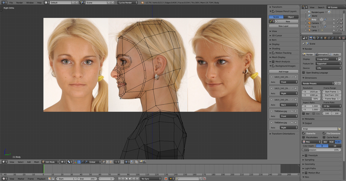Hide the Body object in outliner
Viewport: 346px width, 181px height.
click(x=334, y=19)
